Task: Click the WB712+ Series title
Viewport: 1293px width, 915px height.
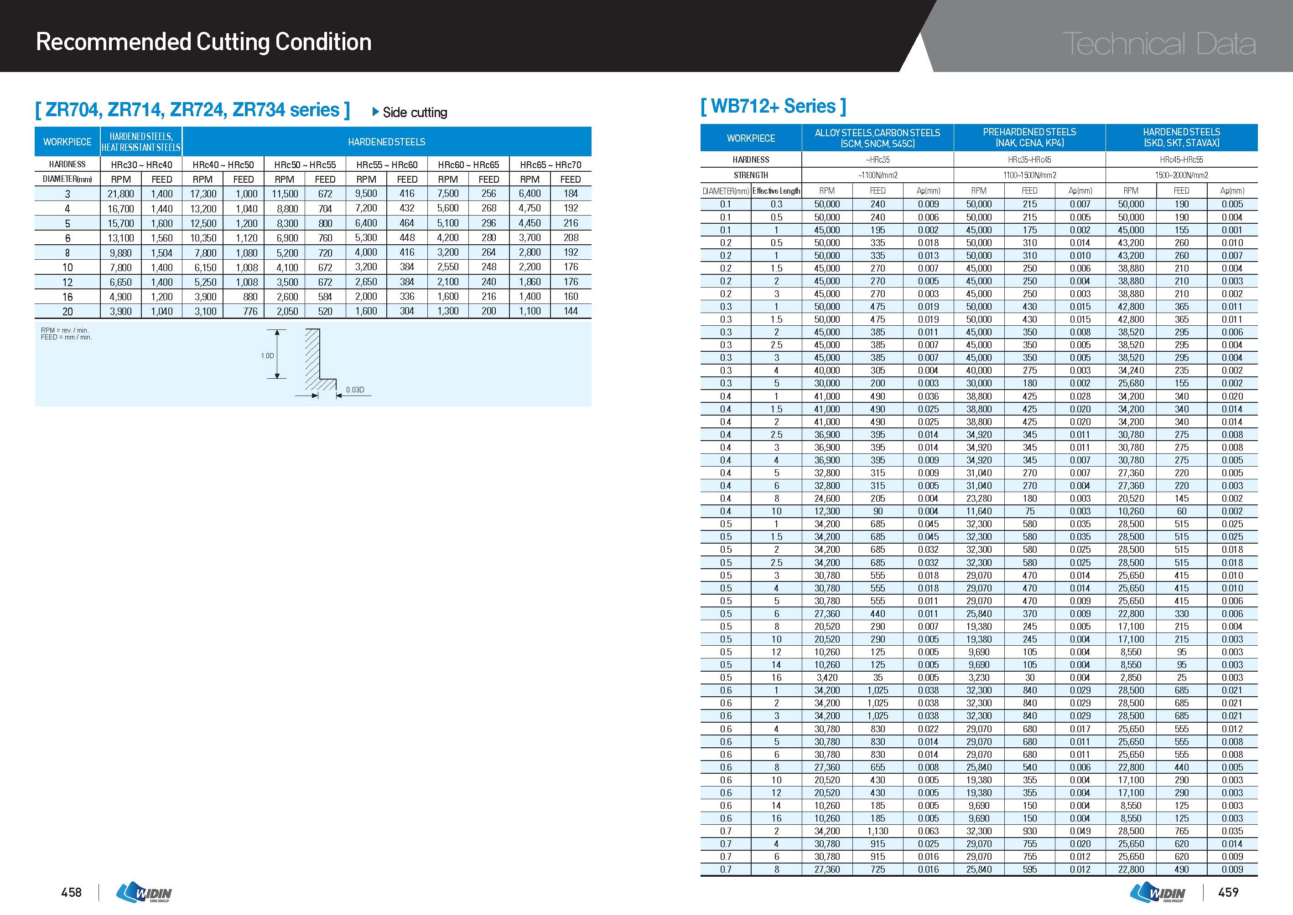Action: 773,106
